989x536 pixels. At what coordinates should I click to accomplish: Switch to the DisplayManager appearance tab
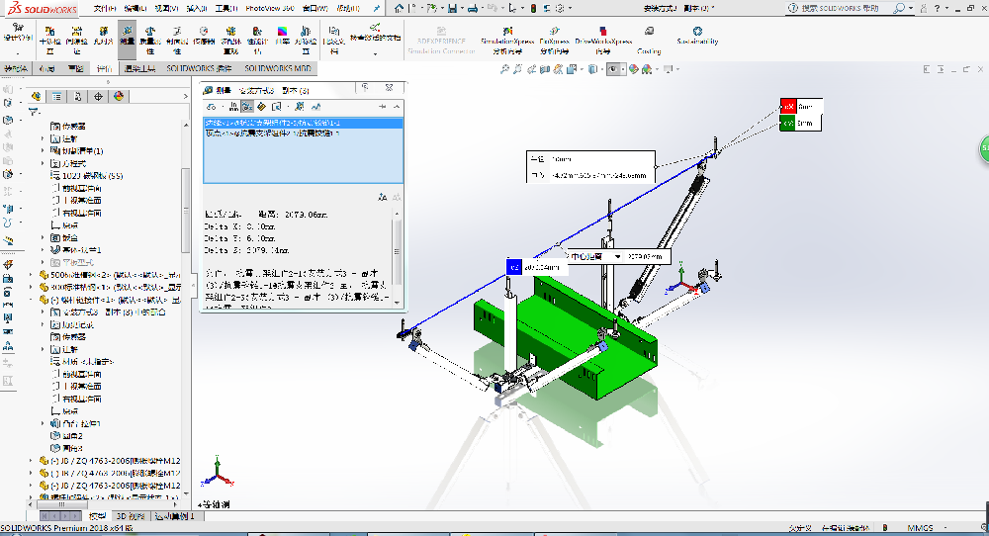[x=119, y=96]
